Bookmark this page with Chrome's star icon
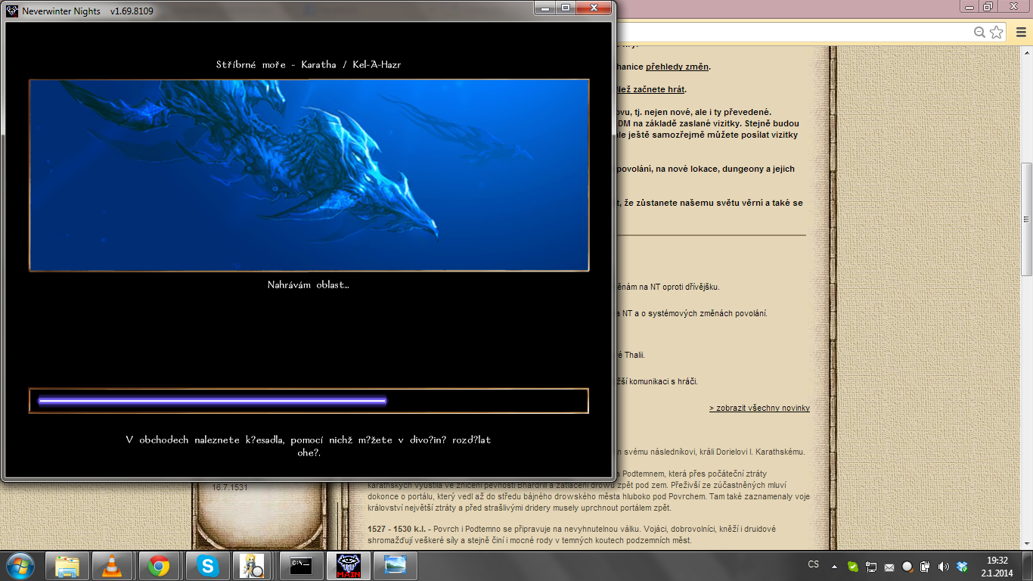The height and width of the screenshot is (581, 1033). point(997,32)
